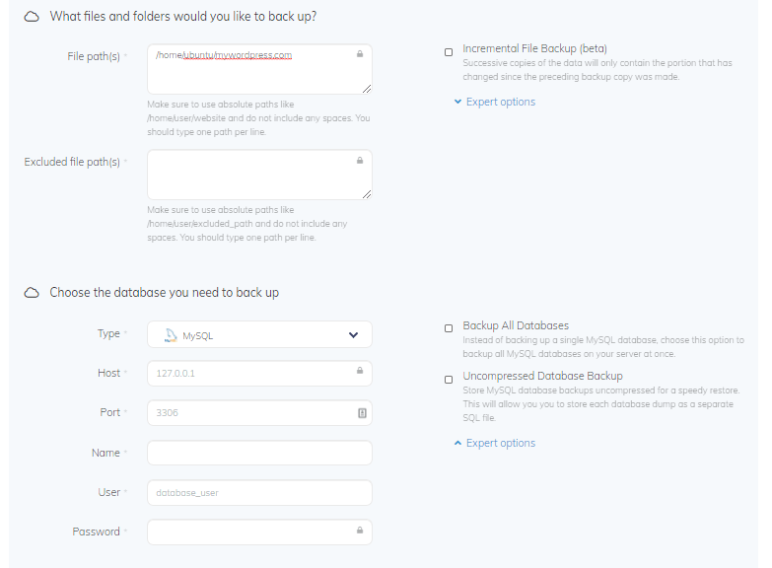Screen dimensions: 772x568
Task: Focus the database User input field
Action: pos(259,492)
